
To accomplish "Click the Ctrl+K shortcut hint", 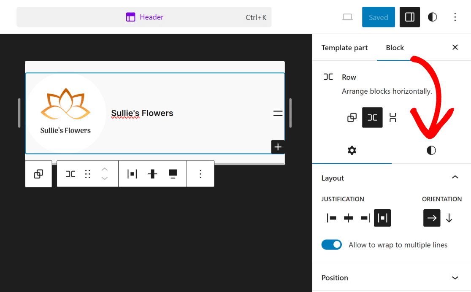I will click(256, 17).
